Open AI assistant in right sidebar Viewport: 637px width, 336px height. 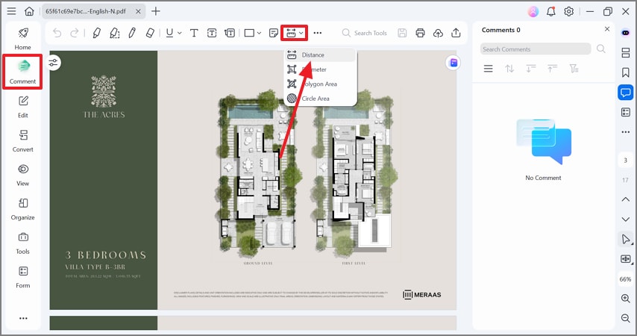[x=626, y=33]
